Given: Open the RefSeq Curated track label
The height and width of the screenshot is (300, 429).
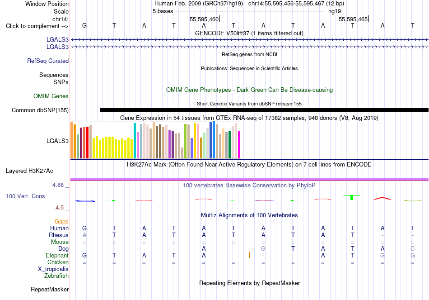Looking at the screenshot, I should tap(47, 61).
